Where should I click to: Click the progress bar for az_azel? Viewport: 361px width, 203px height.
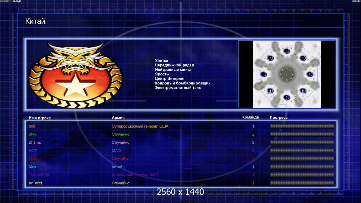pos(302,183)
